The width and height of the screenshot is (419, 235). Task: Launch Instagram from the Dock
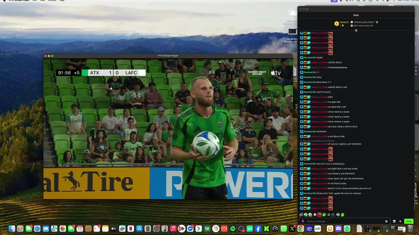pos(216,229)
